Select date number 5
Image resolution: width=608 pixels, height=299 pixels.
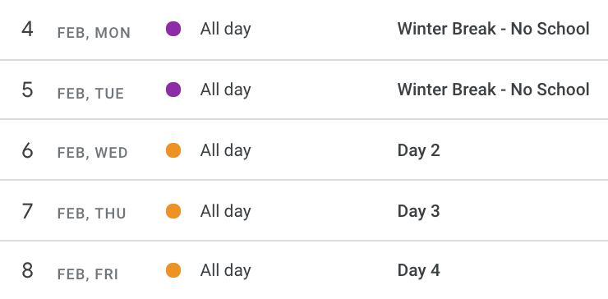27,90
